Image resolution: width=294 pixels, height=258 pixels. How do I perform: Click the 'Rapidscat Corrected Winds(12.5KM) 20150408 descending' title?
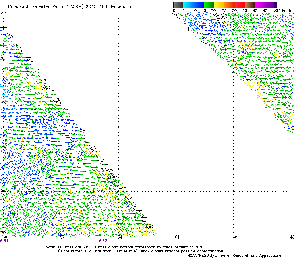(70, 6)
